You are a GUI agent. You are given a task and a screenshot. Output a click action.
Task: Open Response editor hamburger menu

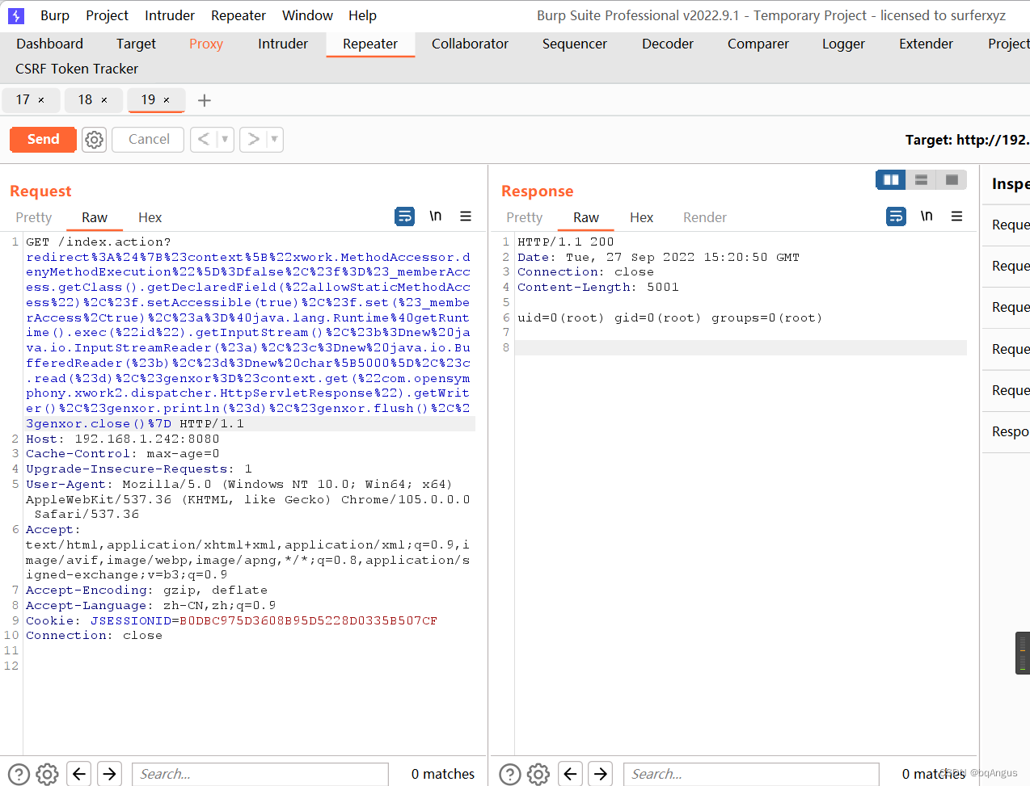[x=957, y=216]
